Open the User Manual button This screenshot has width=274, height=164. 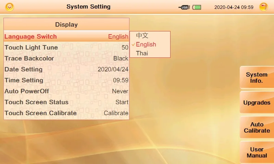(257, 152)
